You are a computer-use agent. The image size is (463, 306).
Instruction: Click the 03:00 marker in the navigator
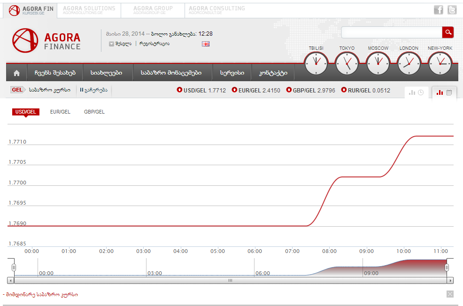click(155, 273)
